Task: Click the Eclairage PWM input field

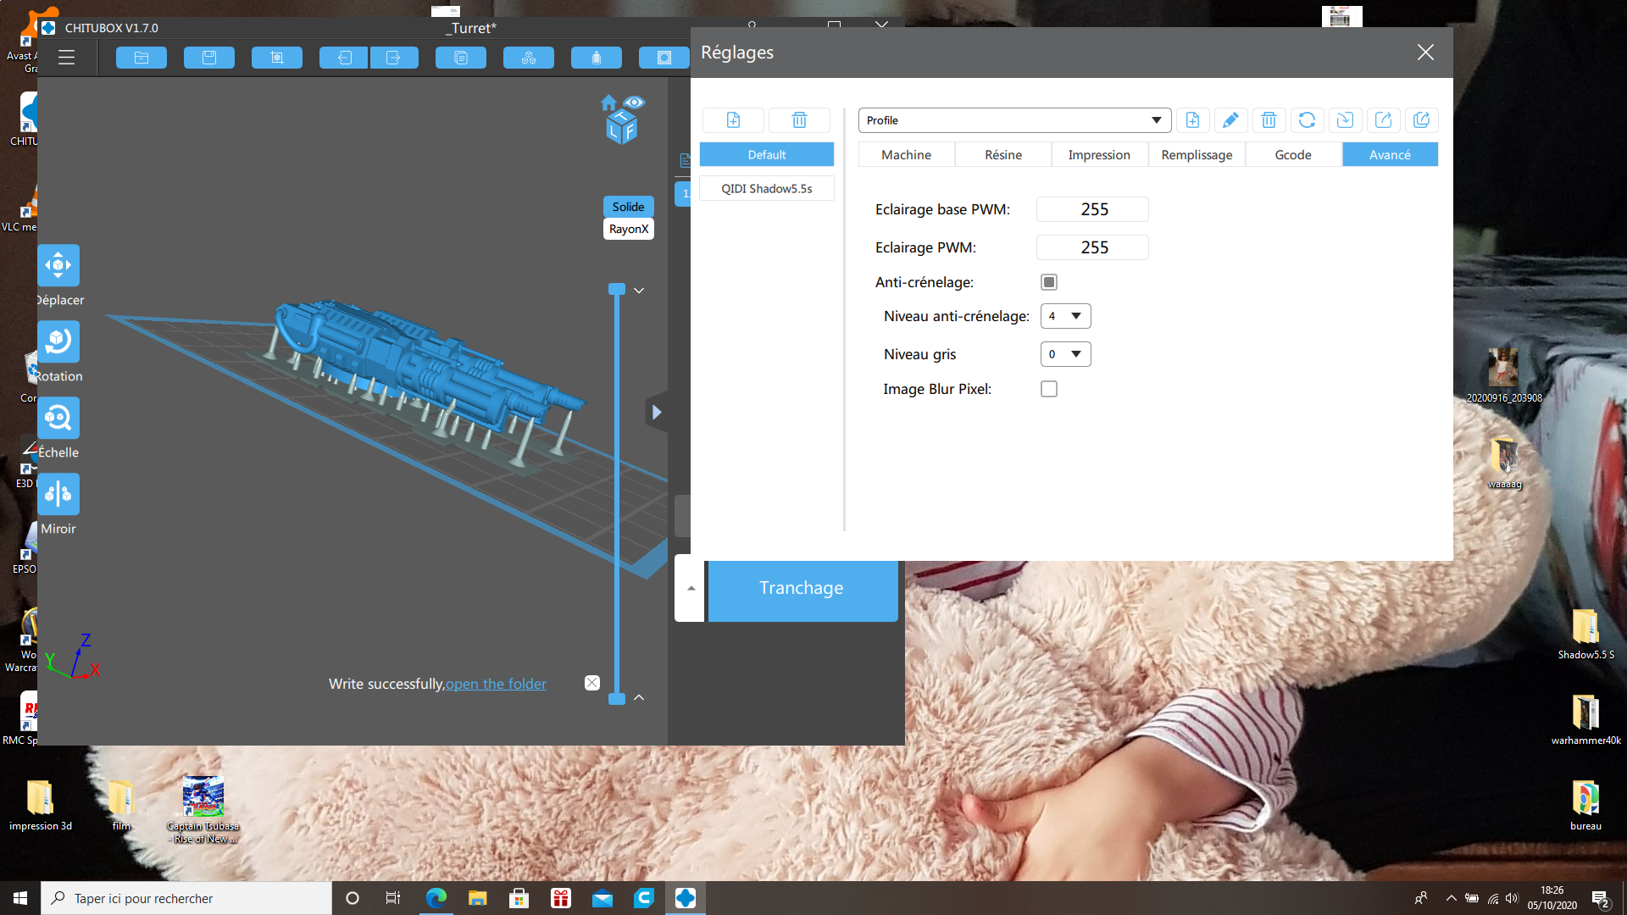Action: [x=1092, y=247]
